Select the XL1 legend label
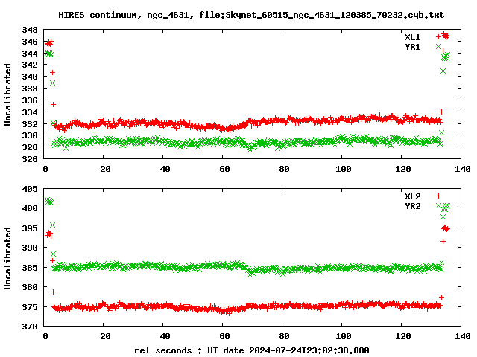 (412, 37)
